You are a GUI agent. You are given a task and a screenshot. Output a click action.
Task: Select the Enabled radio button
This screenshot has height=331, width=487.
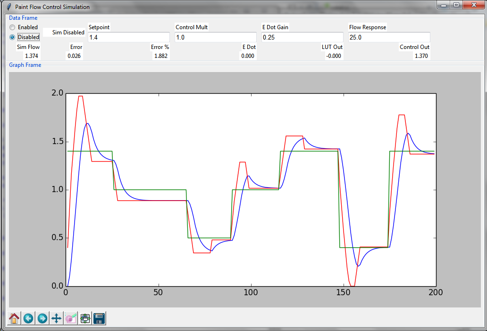[12, 27]
